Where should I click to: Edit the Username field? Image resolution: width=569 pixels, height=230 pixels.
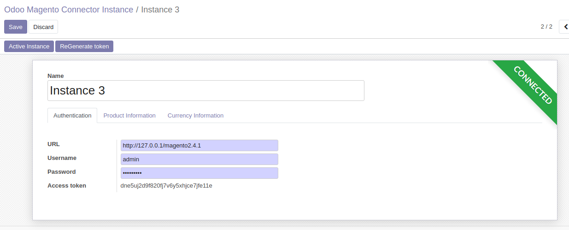(199, 159)
